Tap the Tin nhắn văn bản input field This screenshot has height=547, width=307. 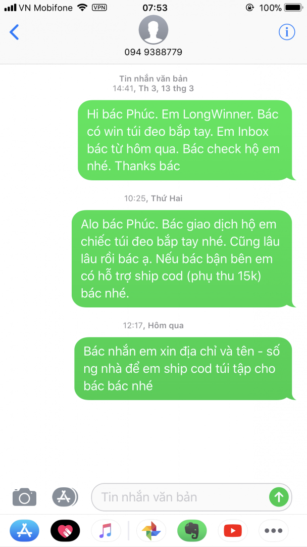point(191,497)
